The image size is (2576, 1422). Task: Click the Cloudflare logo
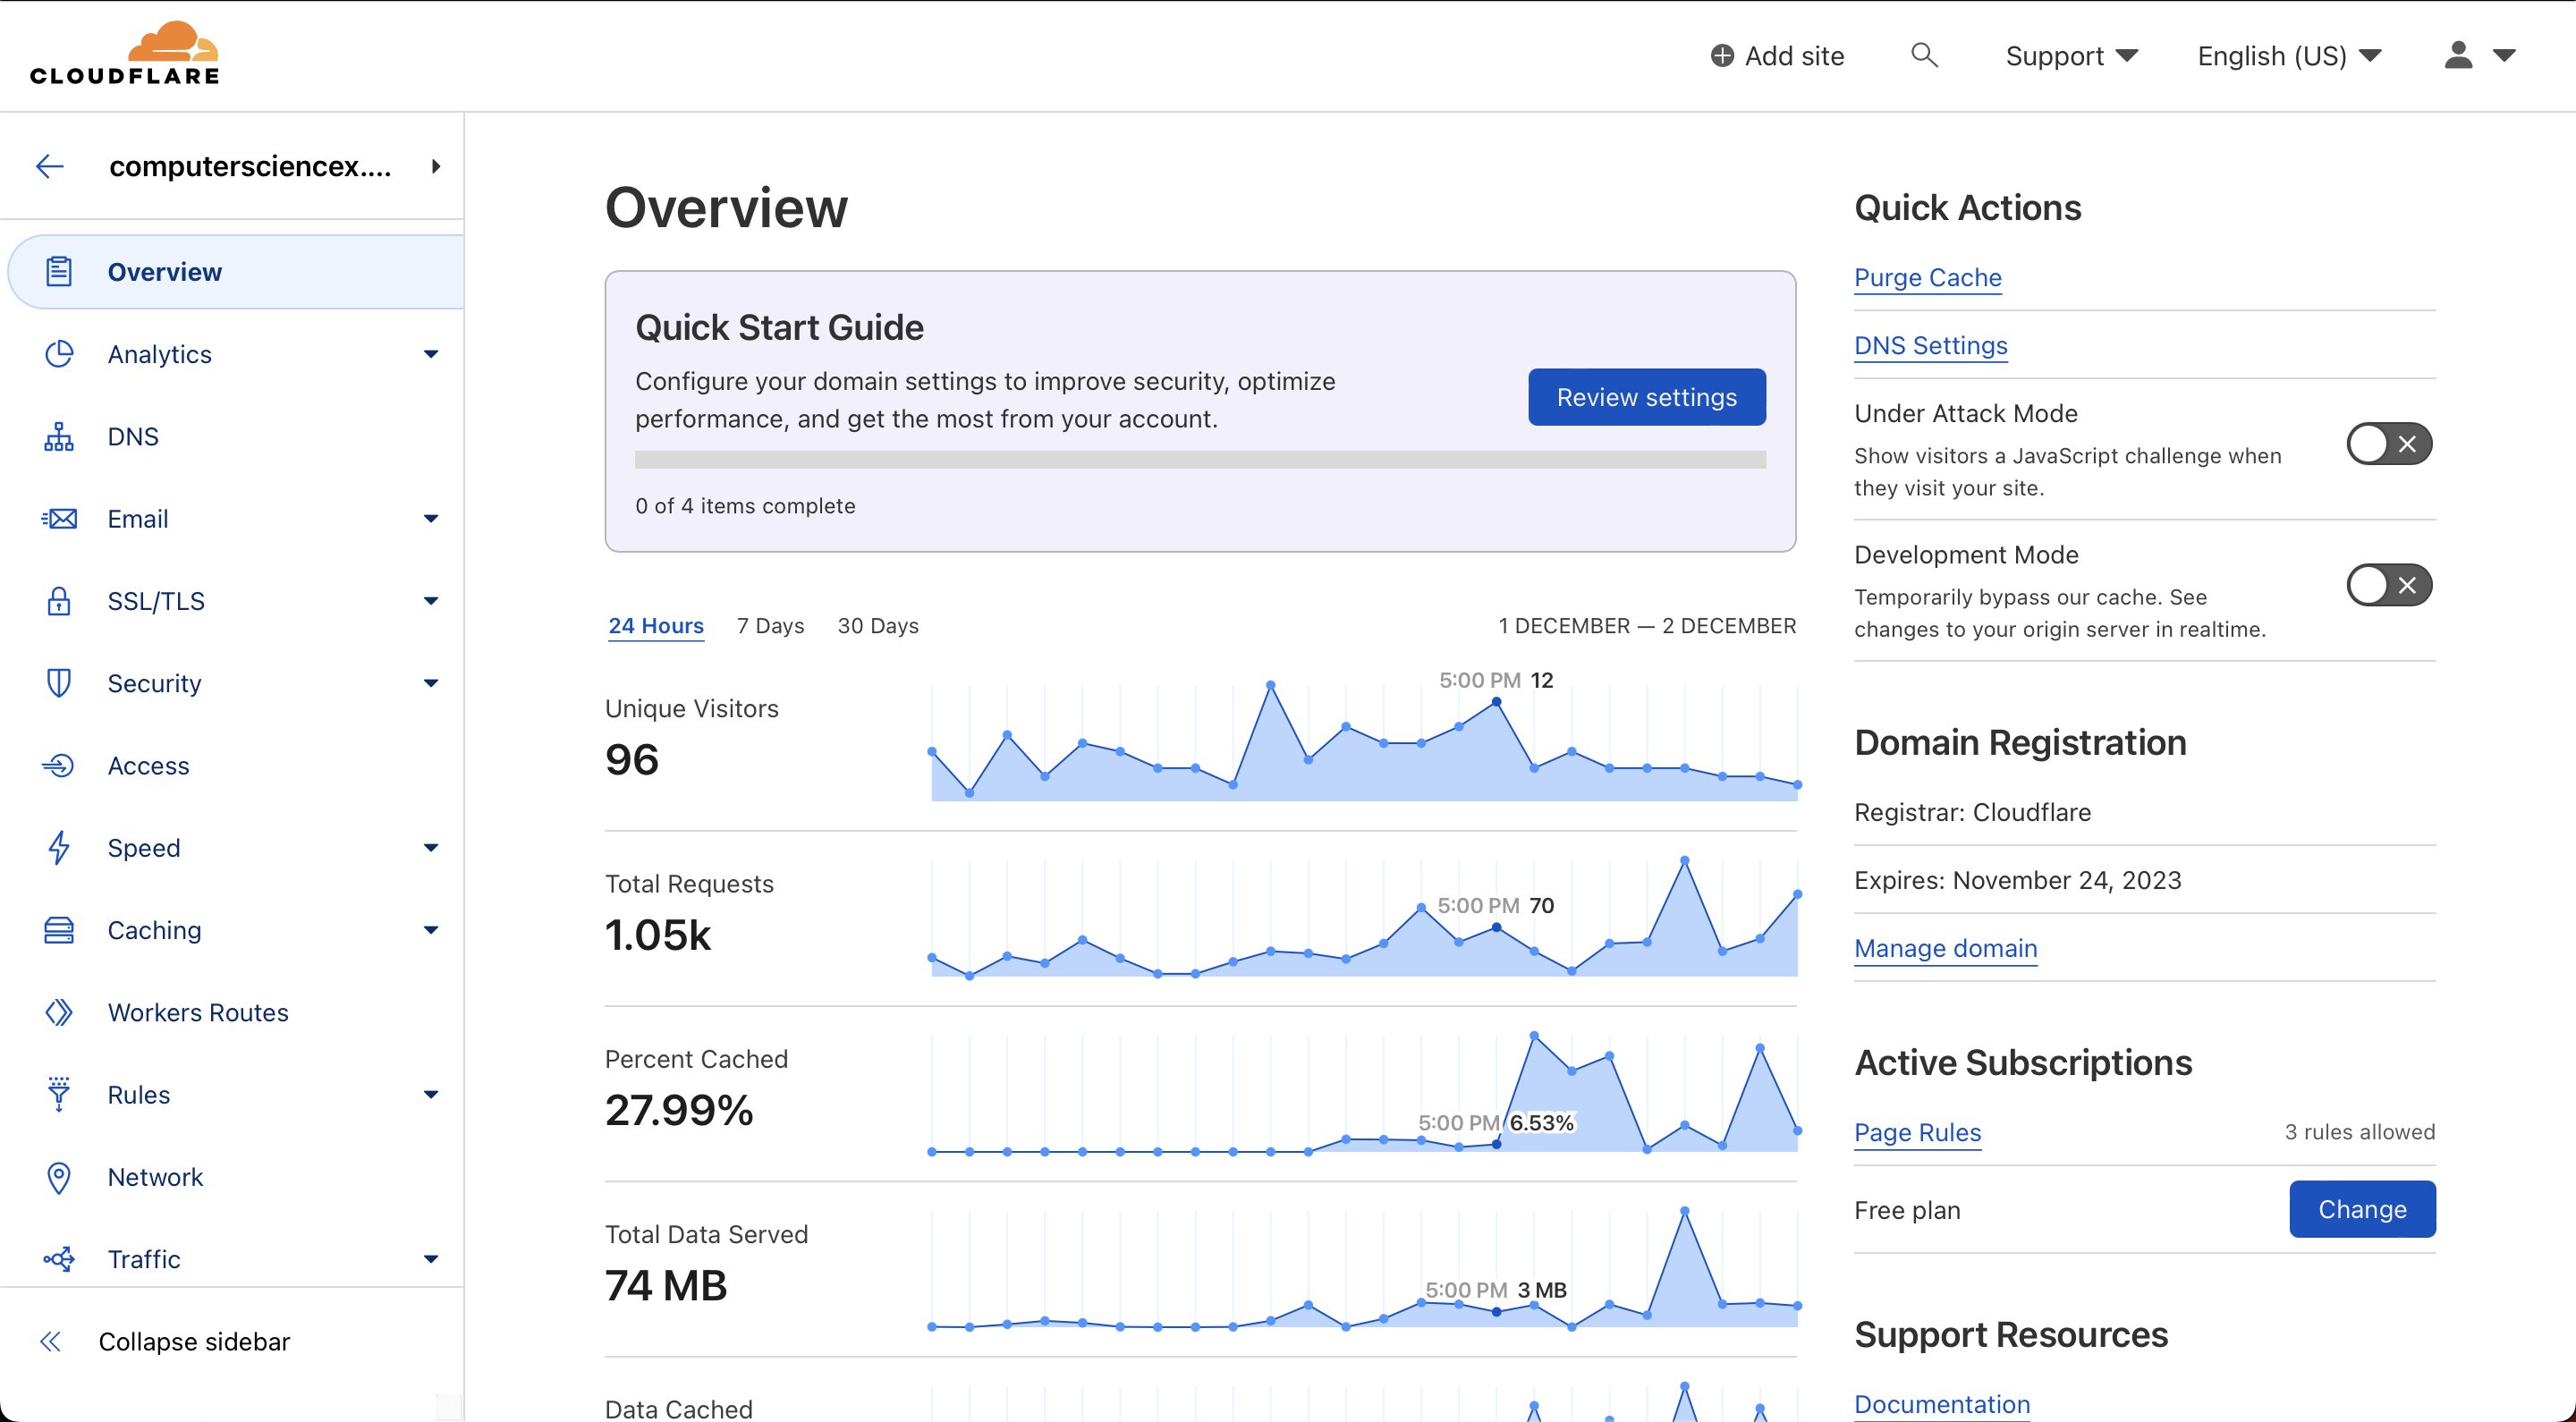pos(125,54)
